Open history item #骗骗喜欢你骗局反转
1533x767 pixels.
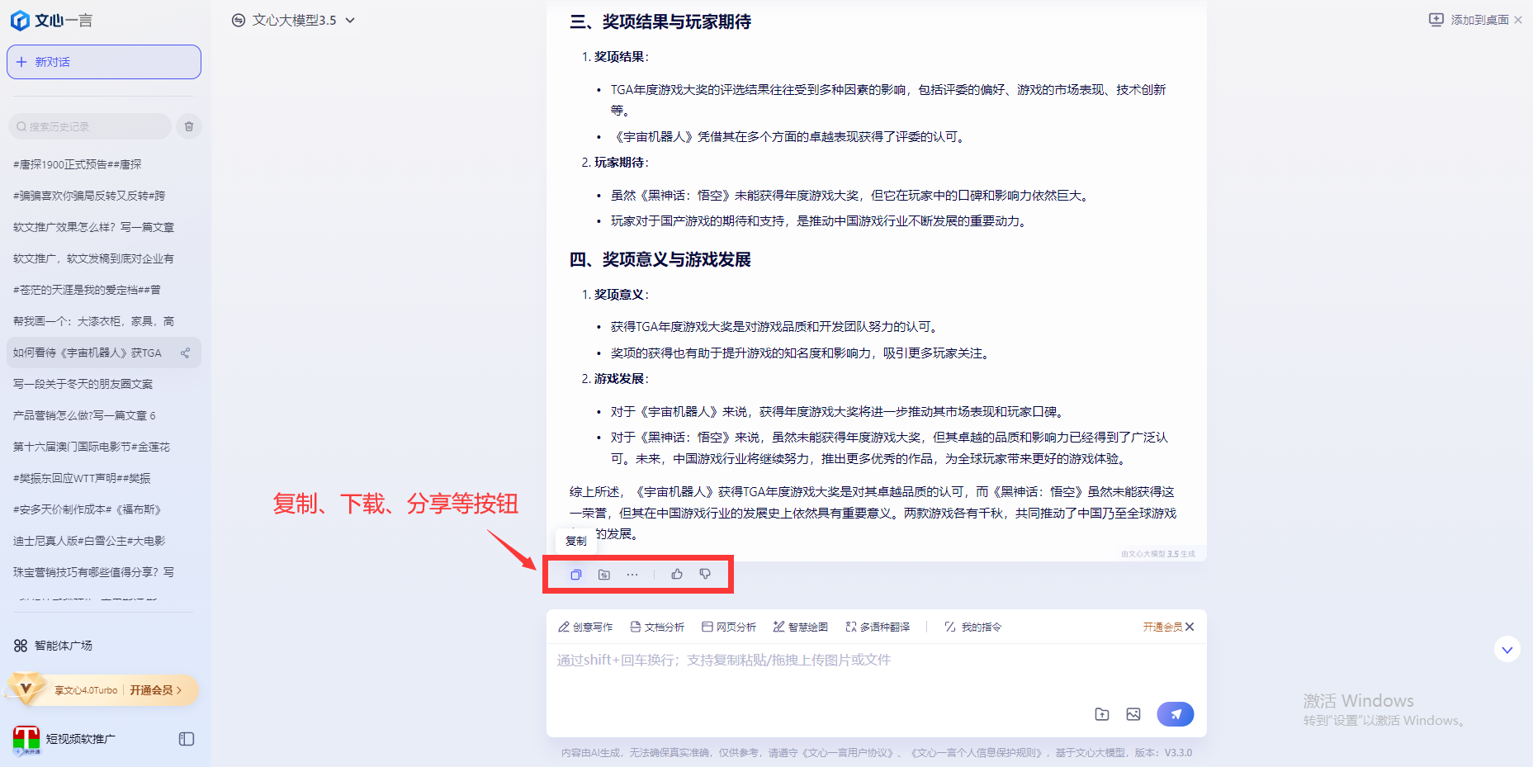(x=104, y=196)
